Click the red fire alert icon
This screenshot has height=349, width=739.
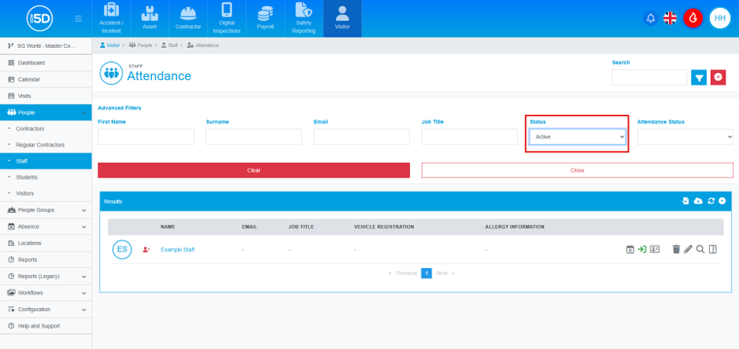[x=693, y=18]
